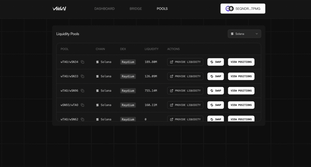The height and width of the screenshot is (167, 311).
Task: Swap on the wTAO/wSN33 pool
Action: (216, 77)
